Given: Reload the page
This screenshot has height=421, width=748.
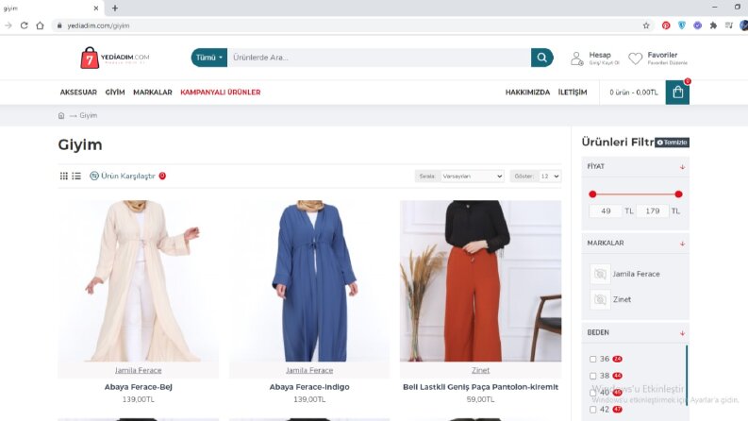Looking at the screenshot, I should click(24, 25).
